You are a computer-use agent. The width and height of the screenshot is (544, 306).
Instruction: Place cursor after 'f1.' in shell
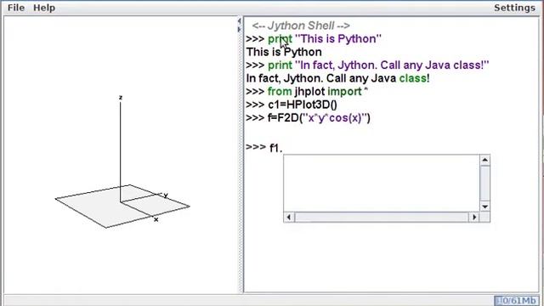coord(283,148)
